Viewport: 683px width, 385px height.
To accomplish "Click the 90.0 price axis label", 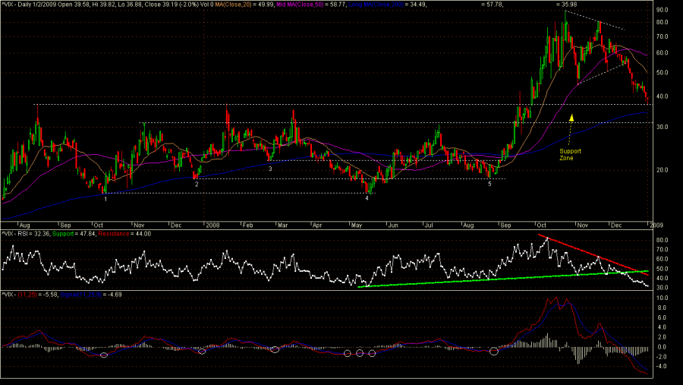I will coord(662,10).
